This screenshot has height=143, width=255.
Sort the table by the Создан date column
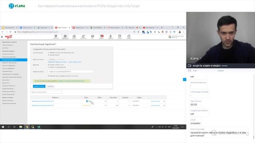[x=139, y=97]
